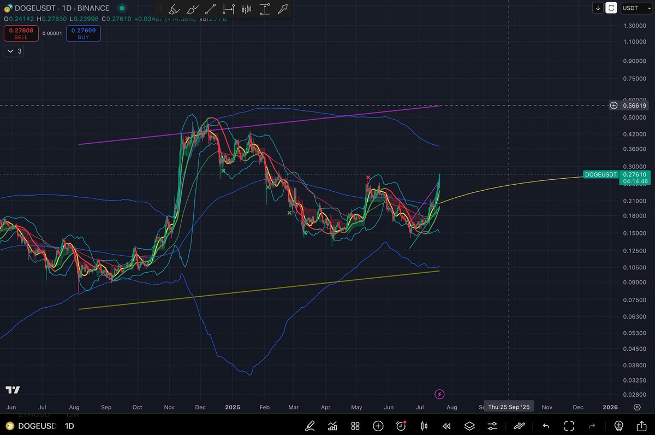Click the BUY 0.27609 button
The image size is (655, 435).
click(x=84, y=33)
